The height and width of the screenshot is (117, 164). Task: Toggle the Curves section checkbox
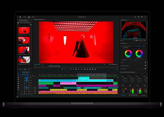tap(145, 62)
